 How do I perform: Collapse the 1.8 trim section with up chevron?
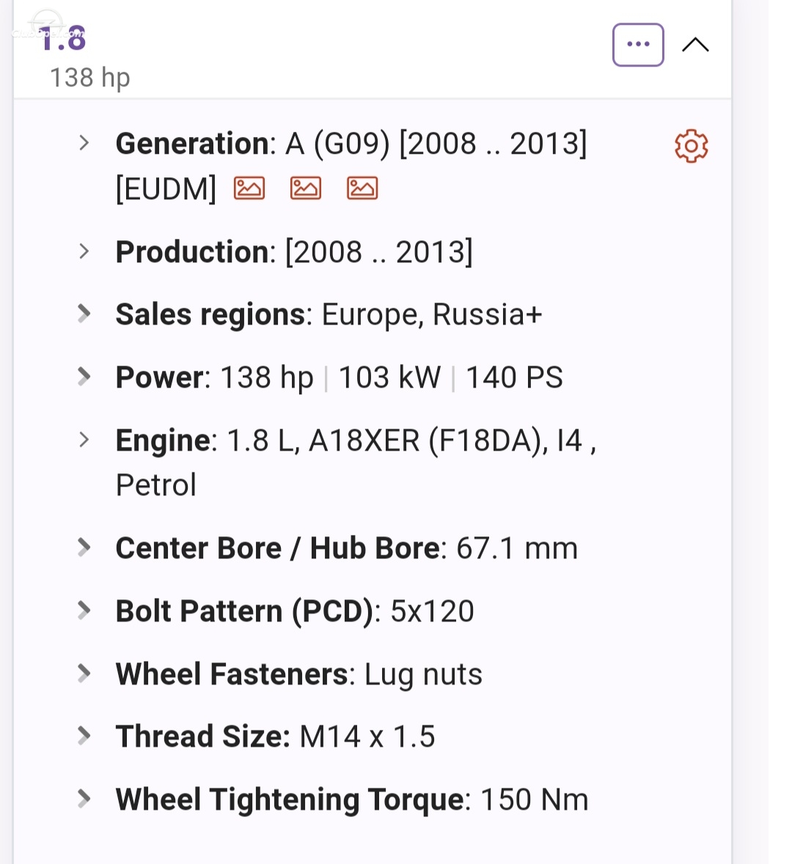(695, 45)
